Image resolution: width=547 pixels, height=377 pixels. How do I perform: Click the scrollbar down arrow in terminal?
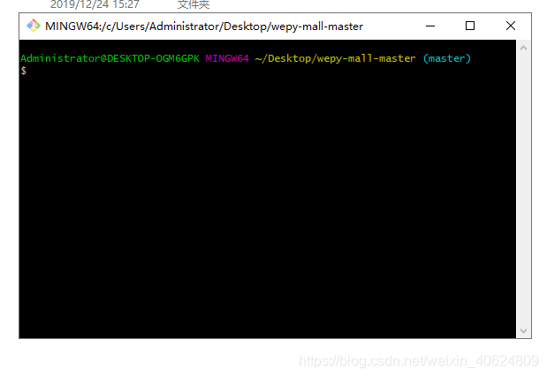[523, 331]
